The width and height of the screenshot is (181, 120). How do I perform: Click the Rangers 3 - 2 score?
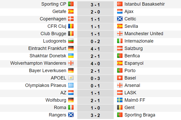[x=95, y=115]
